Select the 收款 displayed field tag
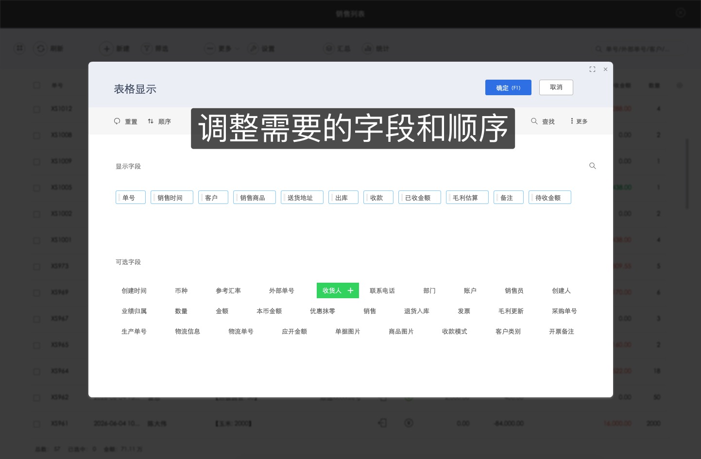This screenshot has width=701, height=459. pos(378,198)
